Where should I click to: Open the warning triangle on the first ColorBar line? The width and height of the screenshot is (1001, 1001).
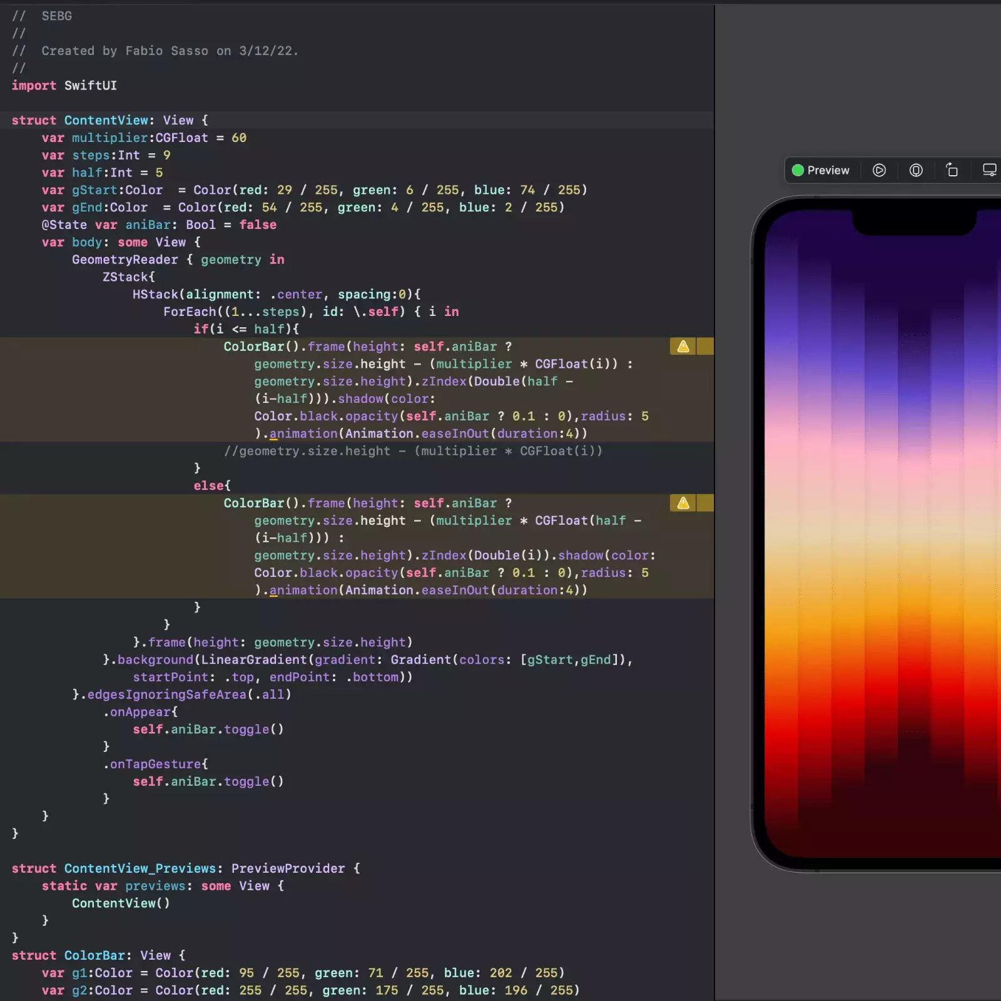coord(683,346)
